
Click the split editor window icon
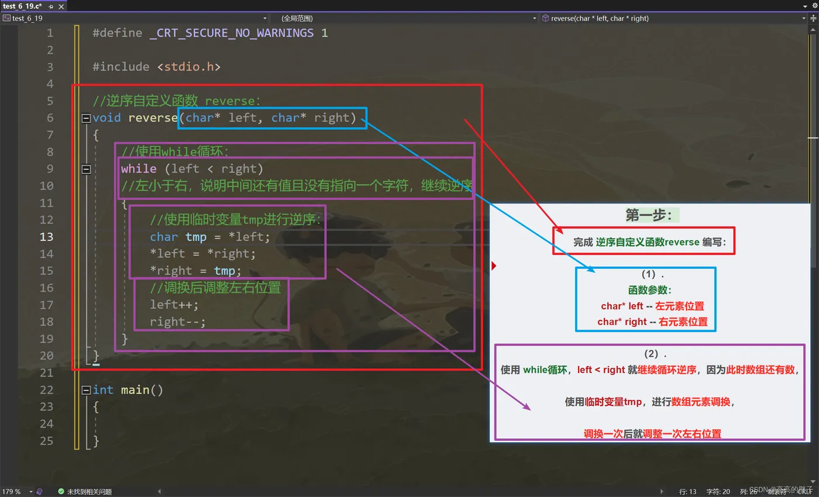tap(814, 18)
